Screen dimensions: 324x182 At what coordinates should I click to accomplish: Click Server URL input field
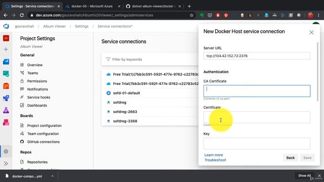[257, 56]
